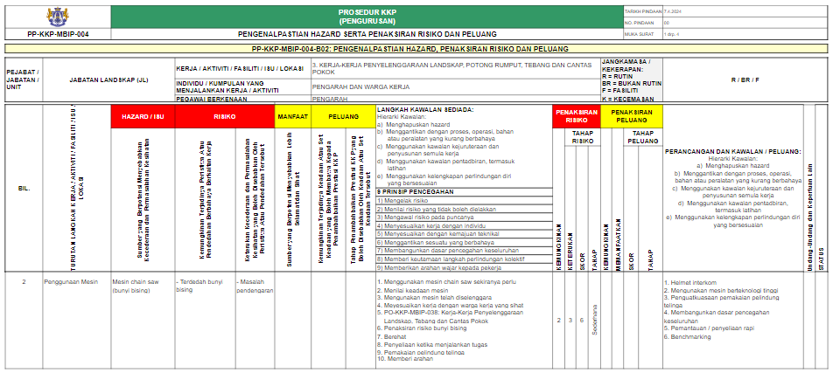Click the yellow 'PENAKSIRAN PELUANG' header

(x=632, y=117)
